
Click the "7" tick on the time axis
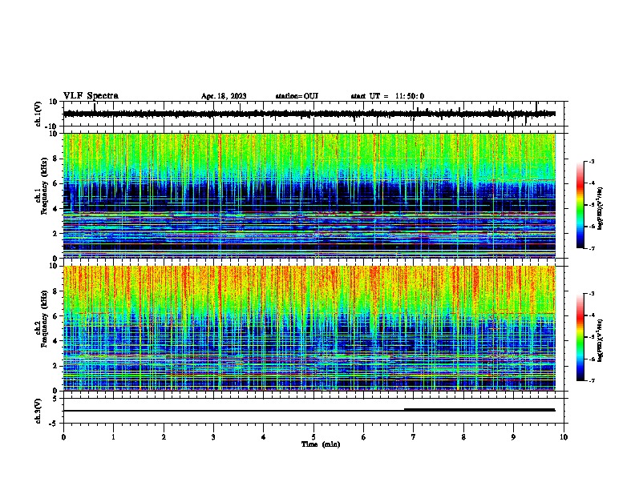pos(414,437)
